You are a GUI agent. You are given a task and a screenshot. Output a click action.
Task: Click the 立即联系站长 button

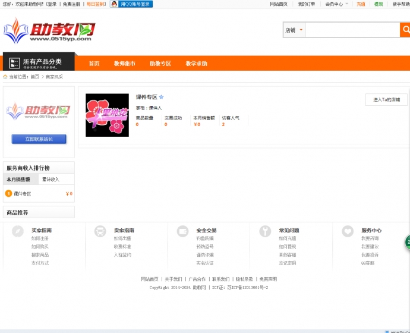click(39, 139)
